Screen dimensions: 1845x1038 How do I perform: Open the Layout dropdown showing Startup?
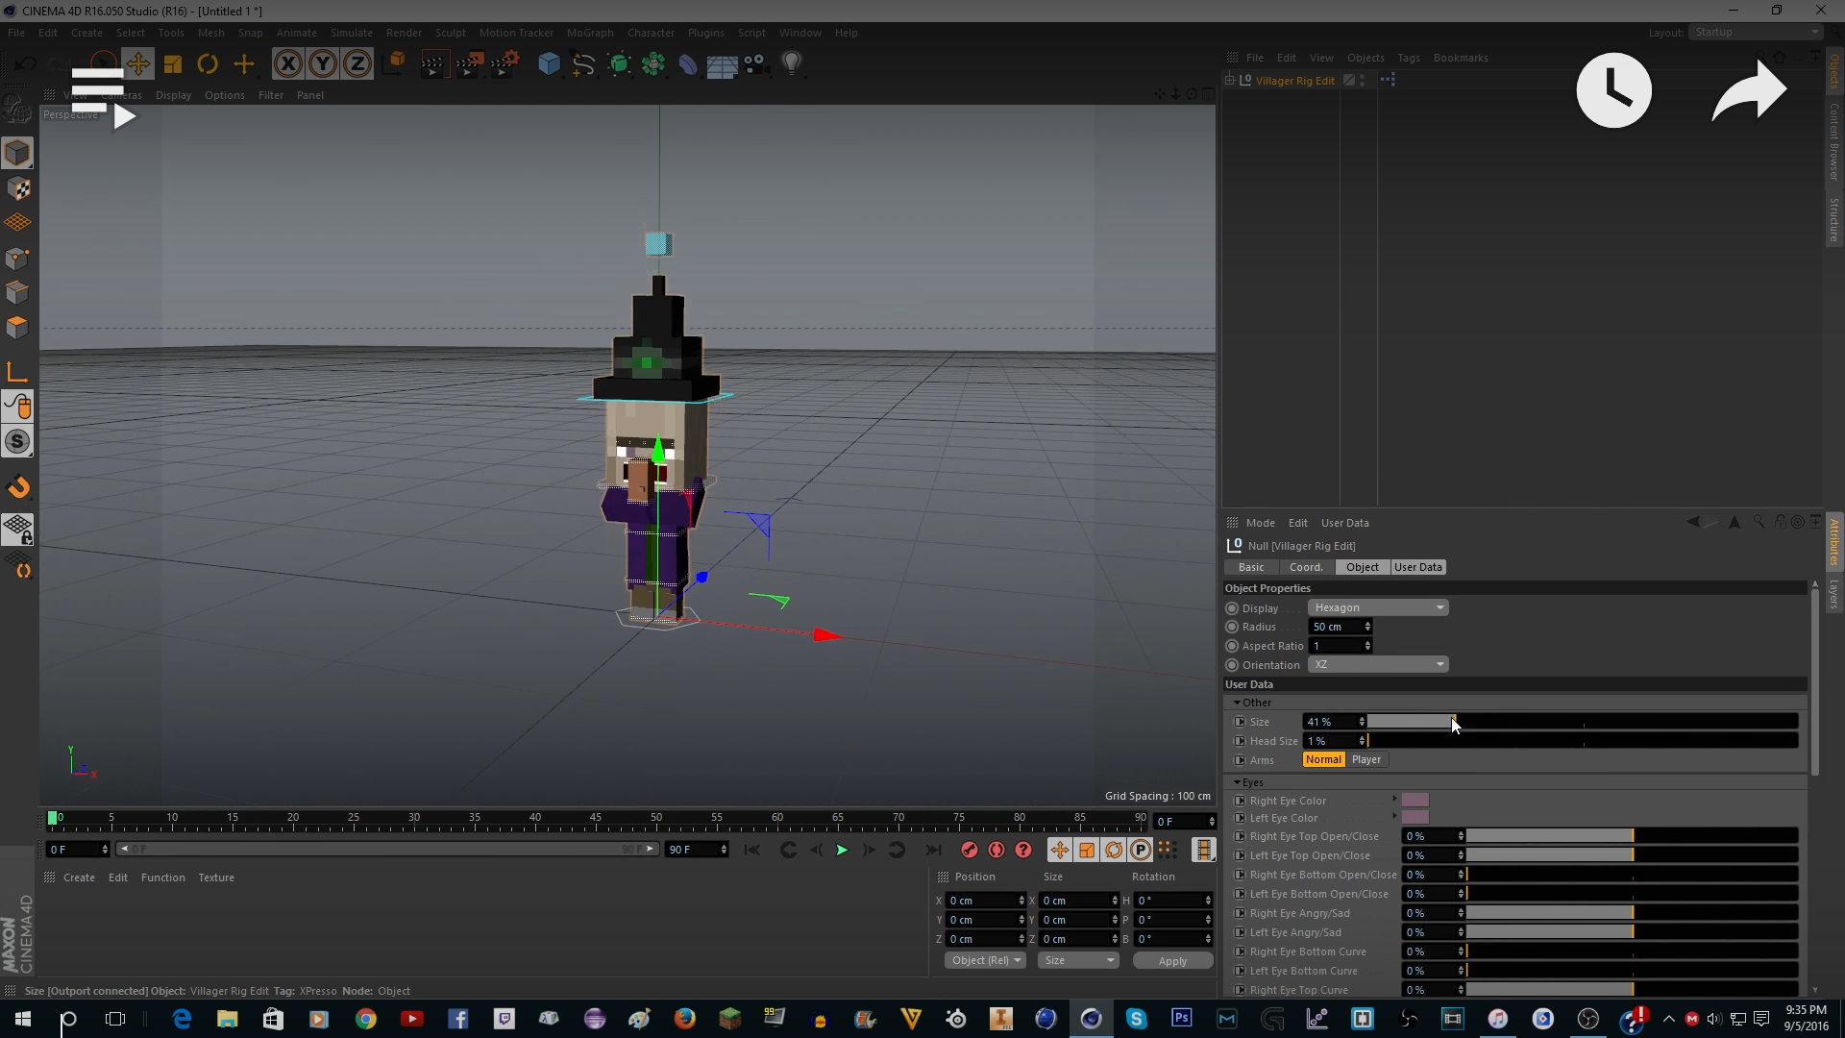coord(1755,33)
